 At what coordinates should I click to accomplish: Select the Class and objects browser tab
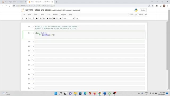click(x=41, y=2)
